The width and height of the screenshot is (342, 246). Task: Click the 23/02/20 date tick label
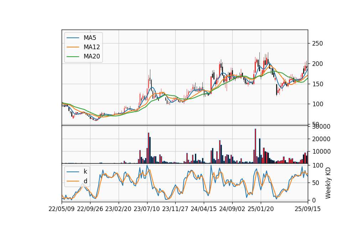(x=118, y=209)
